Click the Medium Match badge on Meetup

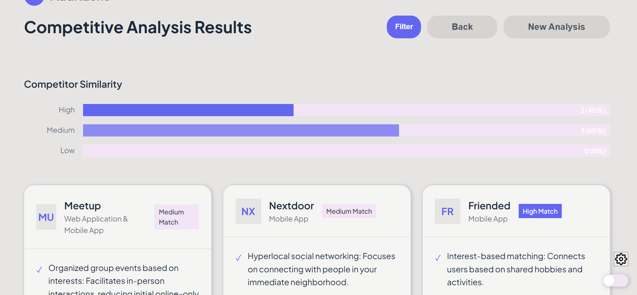(177, 217)
